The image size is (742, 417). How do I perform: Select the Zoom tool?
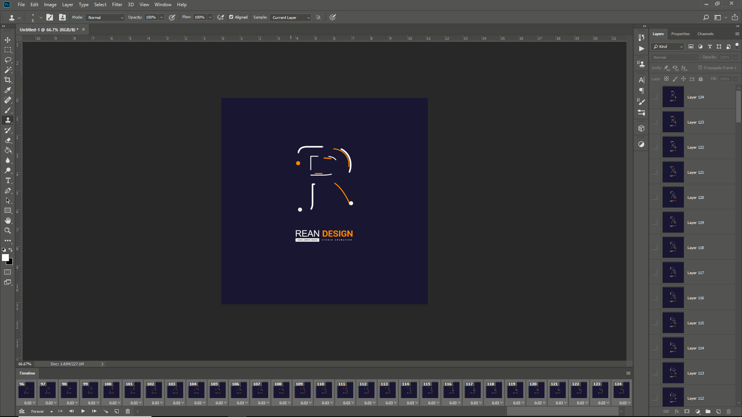pos(8,231)
